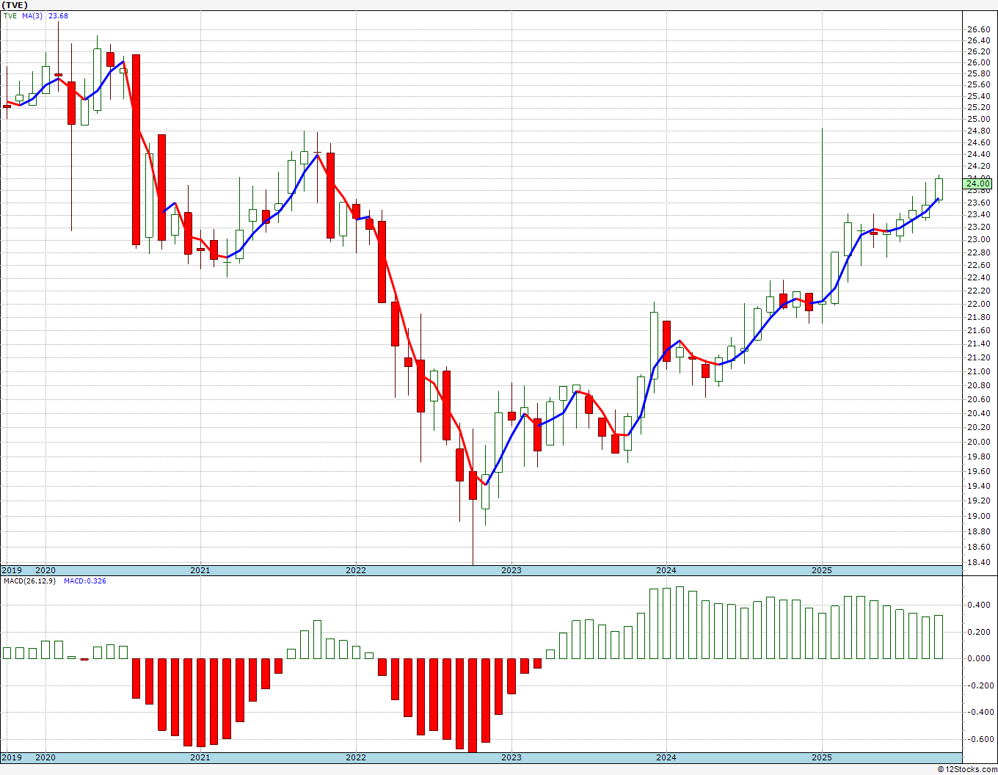The width and height of the screenshot is (998, 775).
Task: Select the MACD(26,12,9) indicator label
Action: [x=29, y=581]
